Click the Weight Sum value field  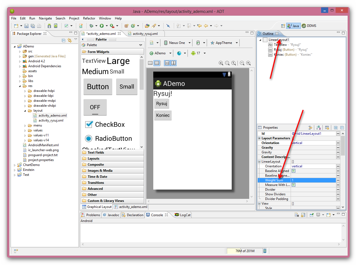(313, 180)
